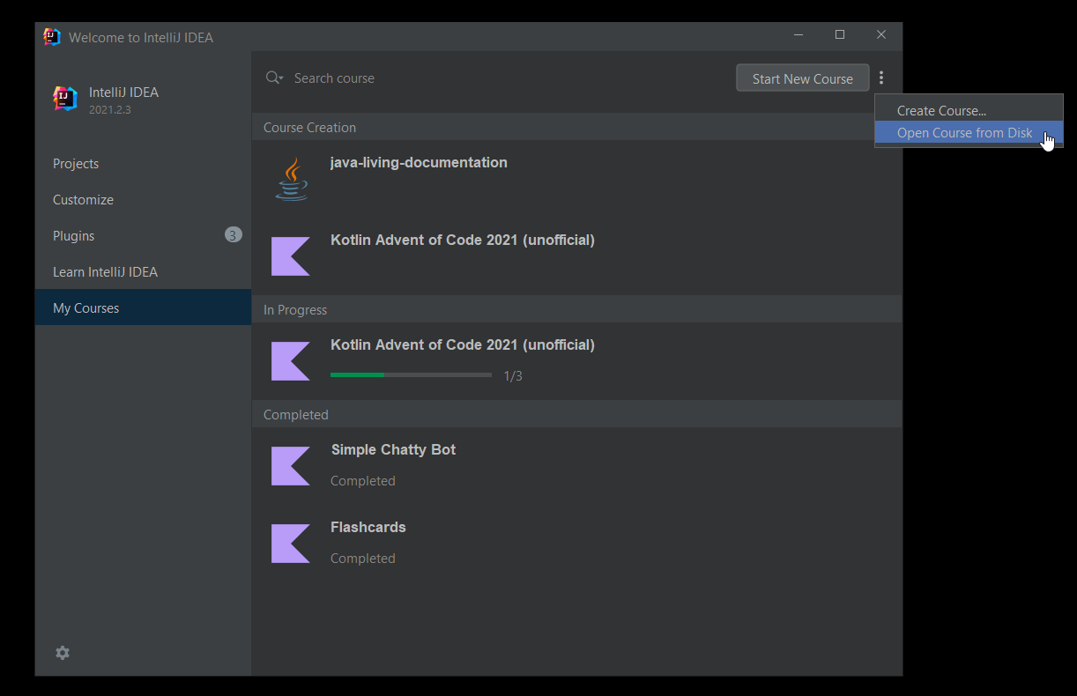Click progress bar of Kotlin Advent of Code
The width and height of the screenshot is (1077, 696).
(411, 375)
